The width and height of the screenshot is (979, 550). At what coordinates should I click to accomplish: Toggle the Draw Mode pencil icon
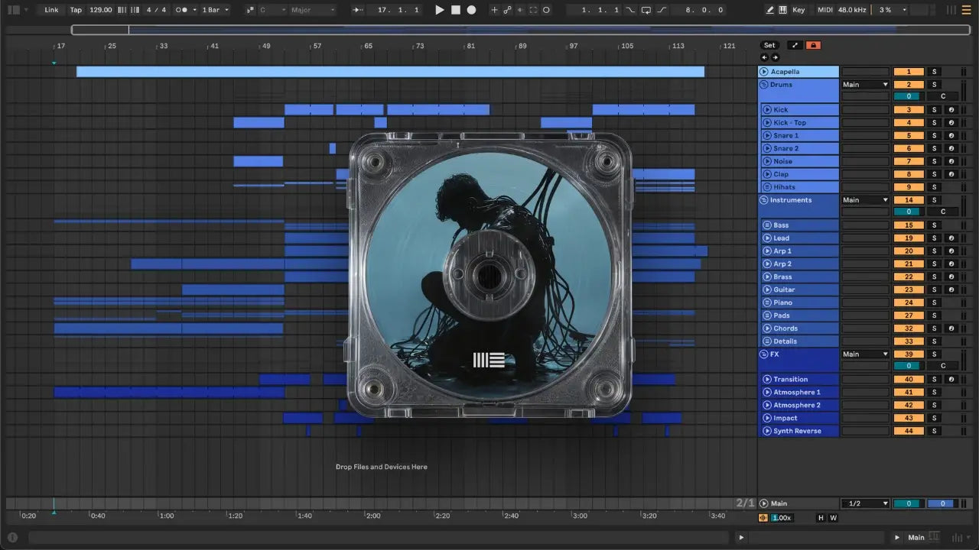(770, 10)
